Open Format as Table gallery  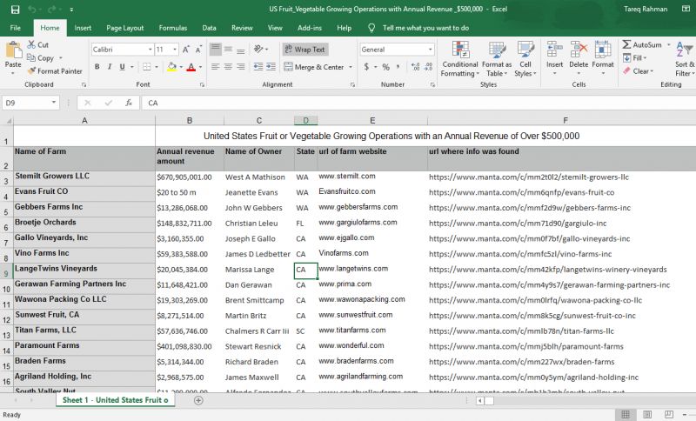point(497,59)
